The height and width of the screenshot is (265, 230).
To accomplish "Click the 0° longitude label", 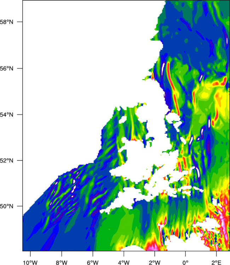I will tap(185, 263).
